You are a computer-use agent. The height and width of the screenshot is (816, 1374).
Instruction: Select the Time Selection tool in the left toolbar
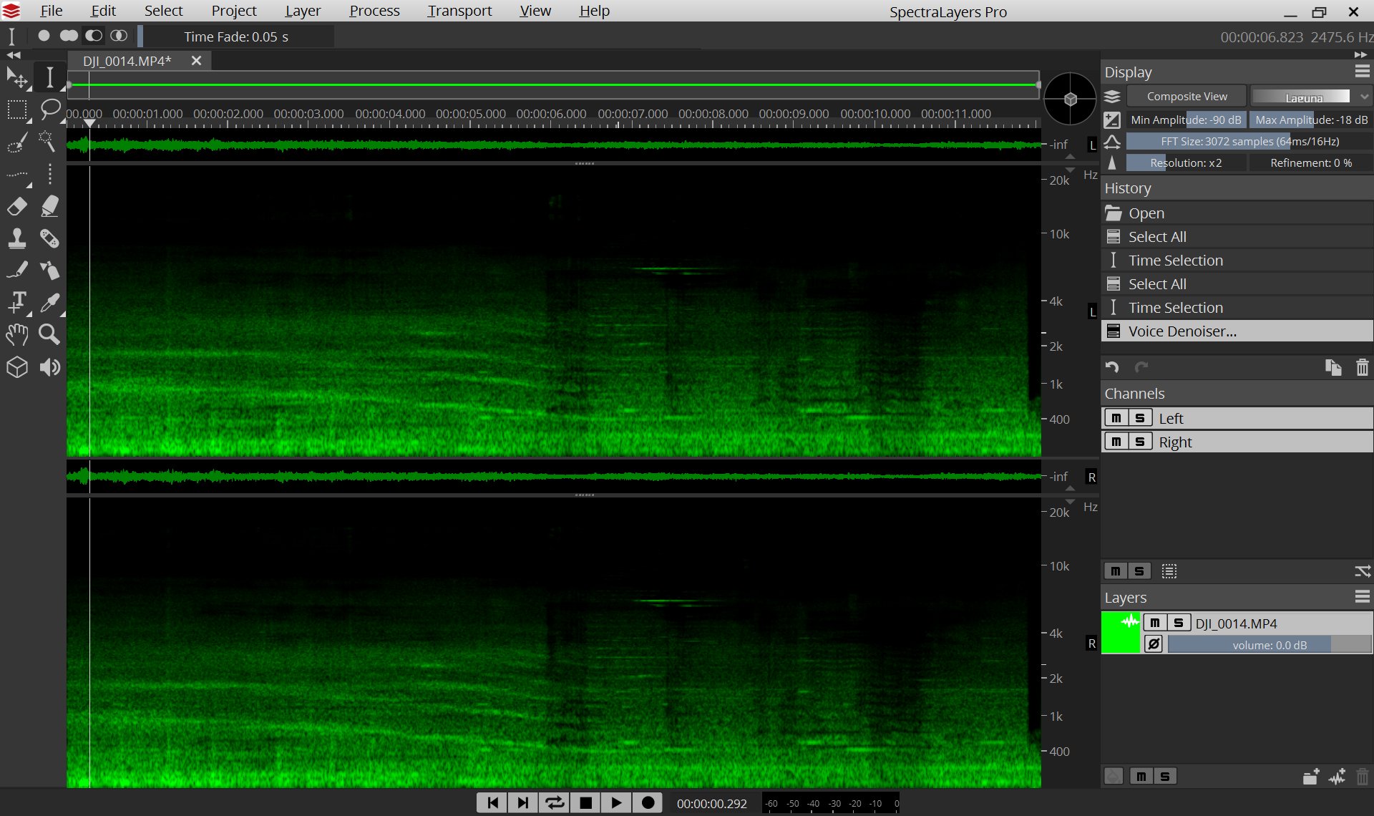(x=49, y=77)
